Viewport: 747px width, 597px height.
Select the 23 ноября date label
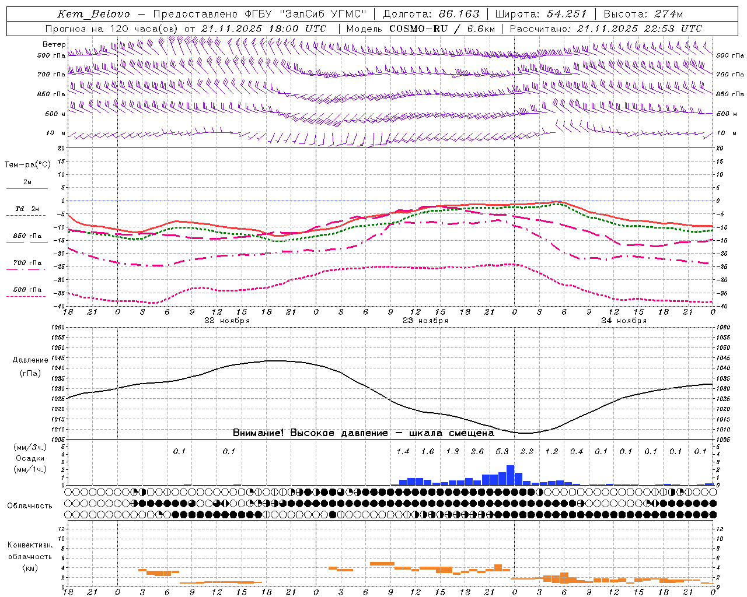[425, 321]
